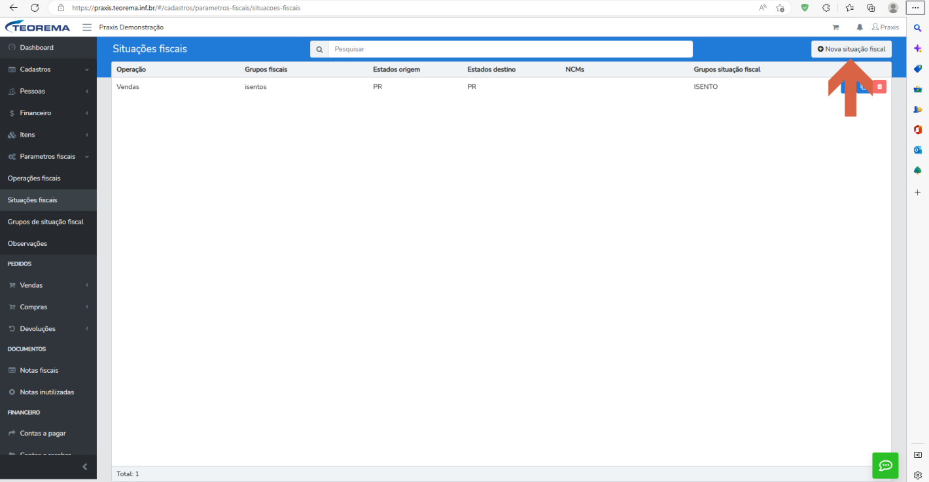The width and height of the screenshot is (929, 482).
Task: Select the ISENTO cell
Action: [705, 86]
